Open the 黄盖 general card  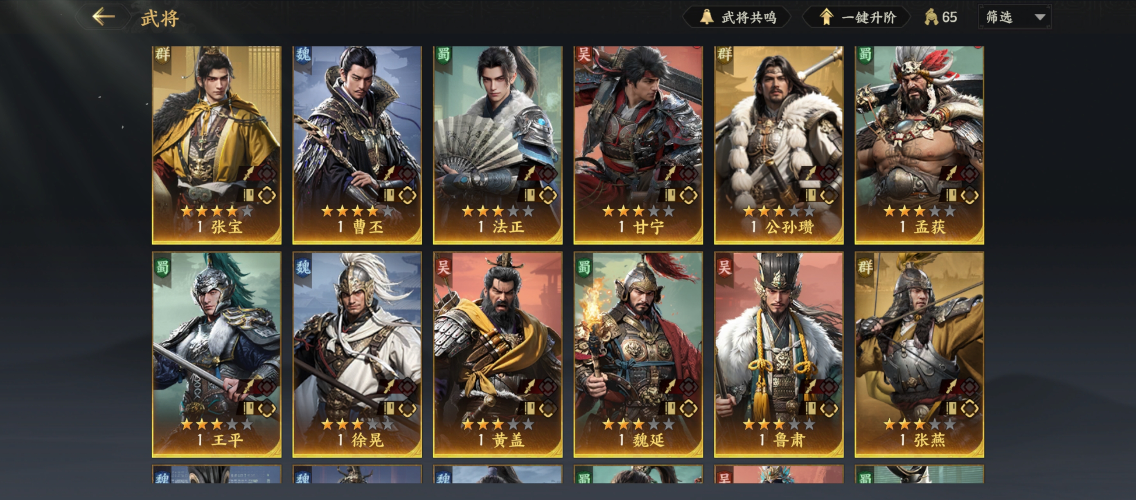(x=498, y=354)
